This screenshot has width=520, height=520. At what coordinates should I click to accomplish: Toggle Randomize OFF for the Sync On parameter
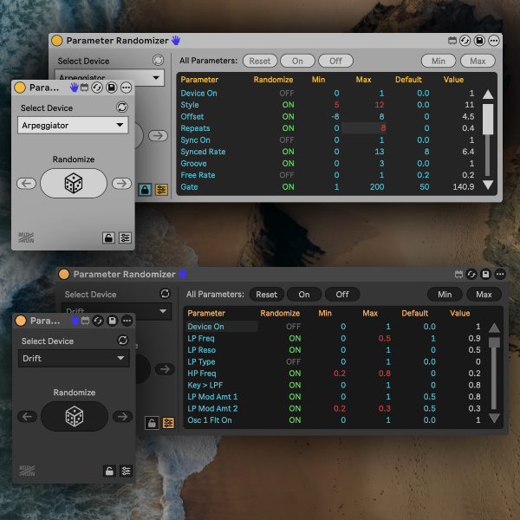coord(287,140)
